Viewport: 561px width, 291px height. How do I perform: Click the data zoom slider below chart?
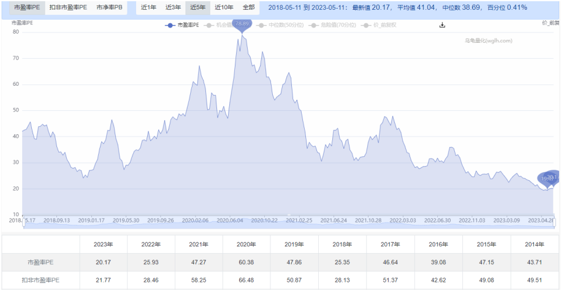click(x=288, y=227)
